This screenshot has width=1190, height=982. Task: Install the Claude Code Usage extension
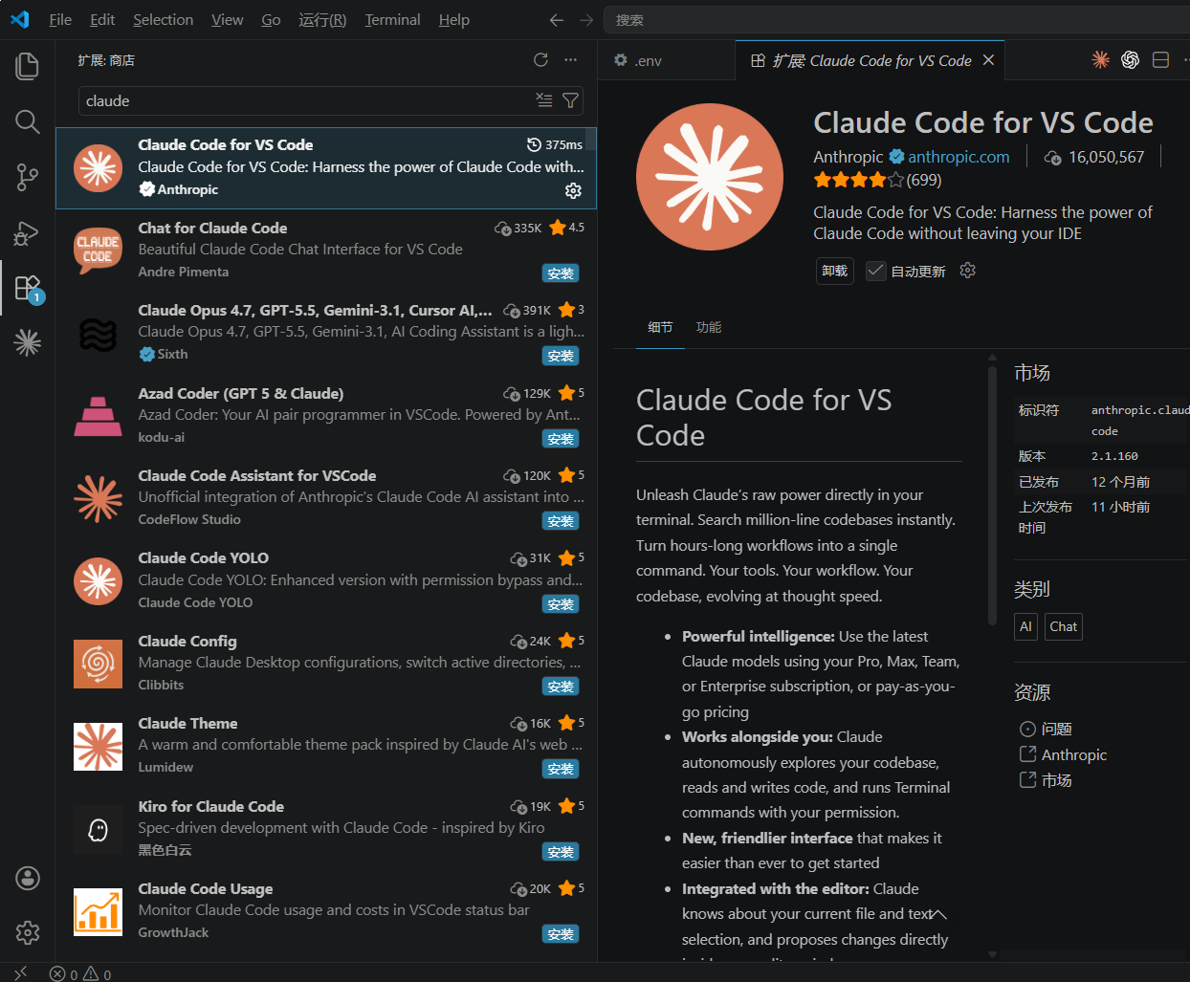[561, 934]
